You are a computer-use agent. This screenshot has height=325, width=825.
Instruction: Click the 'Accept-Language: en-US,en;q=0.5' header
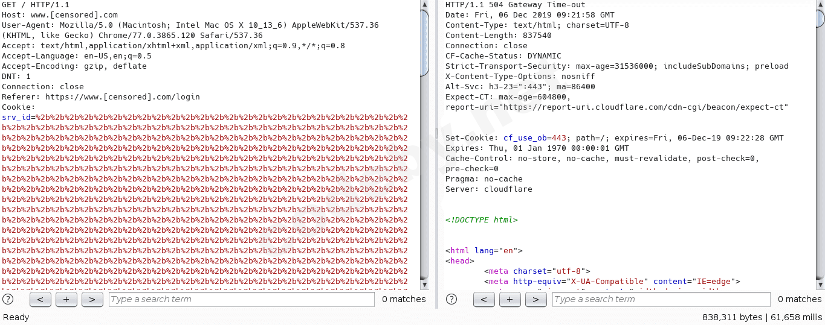click(x=77, y=56)
